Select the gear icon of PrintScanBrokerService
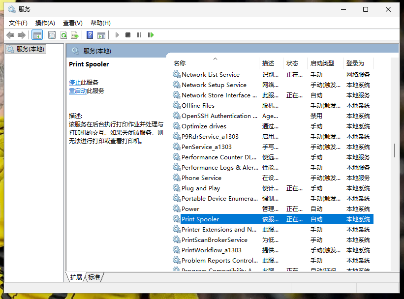Screen dimensions: 404x299 pyautogui.click(x=177, y=240)
